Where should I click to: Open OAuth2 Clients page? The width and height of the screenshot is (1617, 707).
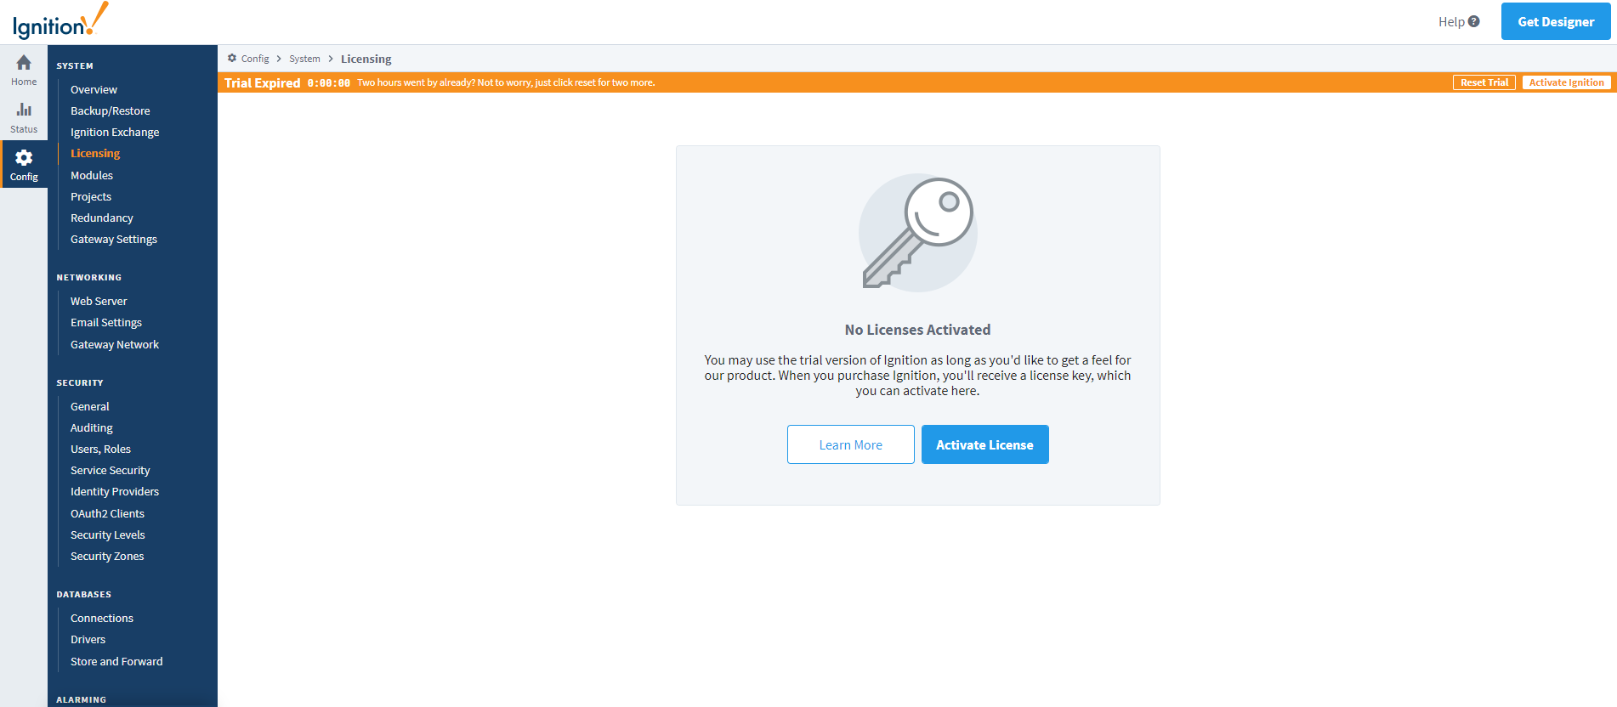point(107,513)
